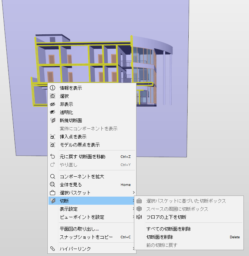Select the 透明化 menu entry
This screenshot has width=249, height=256.
pos(92,112)
